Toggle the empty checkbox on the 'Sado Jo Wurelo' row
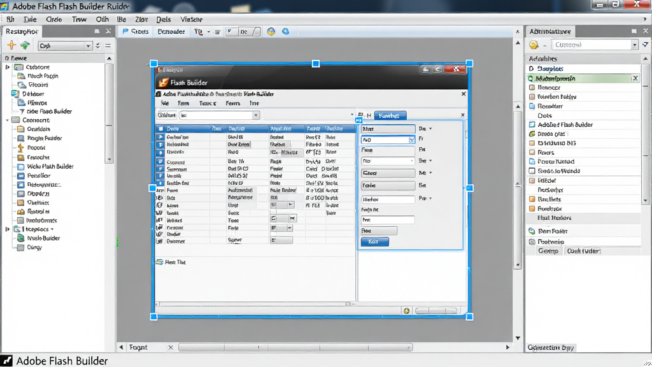Screen dimensions: 652x367 point(532,171)
